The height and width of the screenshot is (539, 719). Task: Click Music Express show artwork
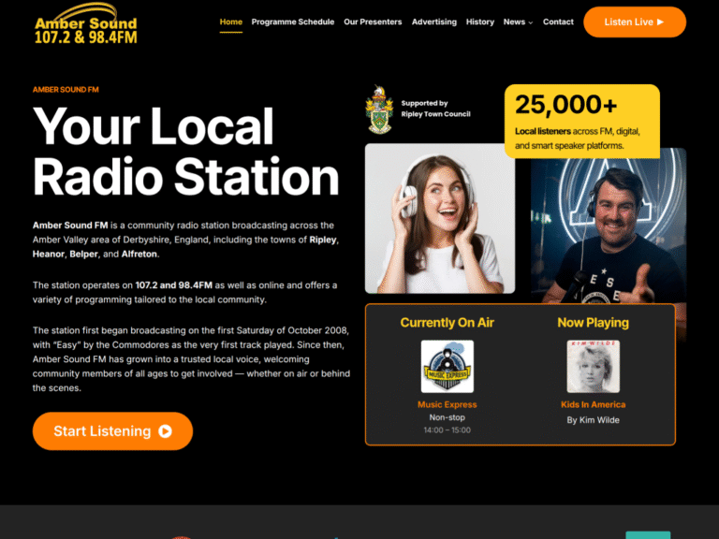pos(448,366)
